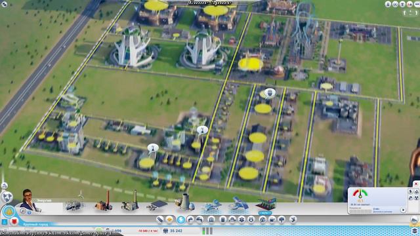
Task: Click the medal icon in the top-right icon row
Action: coord(388,5)
